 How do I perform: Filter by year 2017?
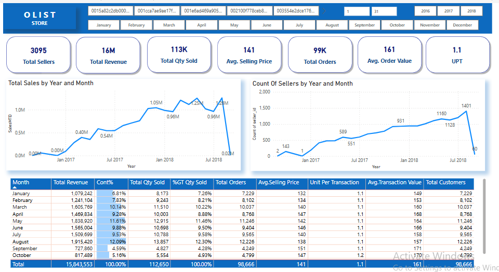(x=449, y=11)
